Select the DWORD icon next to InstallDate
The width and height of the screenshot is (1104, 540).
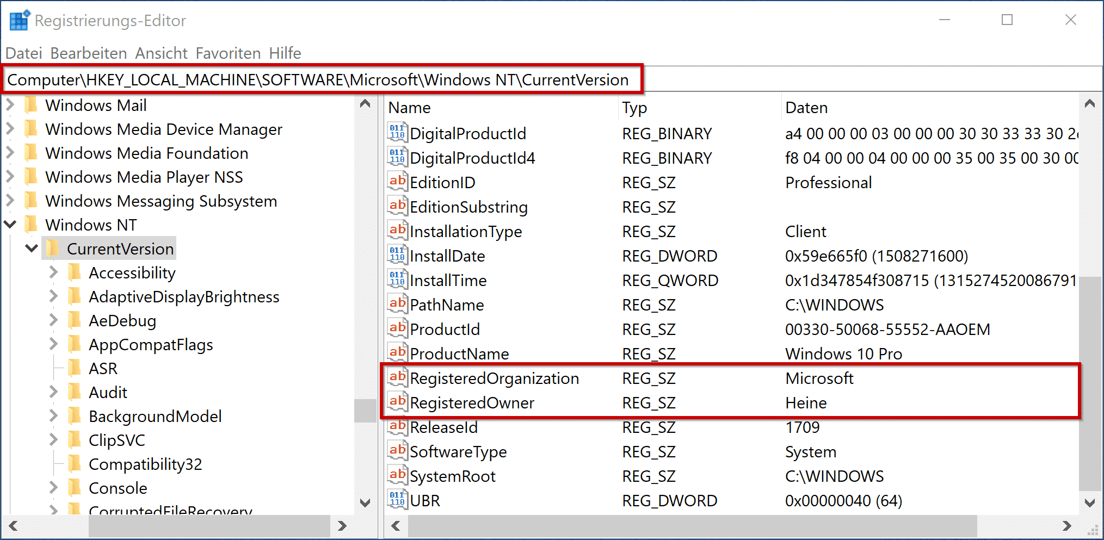tap(397, 255)
